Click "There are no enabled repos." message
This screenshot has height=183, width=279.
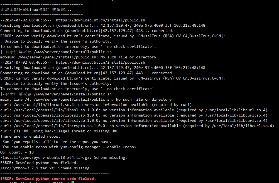(x=30, y=136)
